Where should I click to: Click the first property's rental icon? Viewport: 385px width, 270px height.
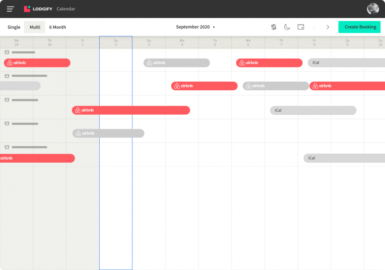click(x=7, y=52)
